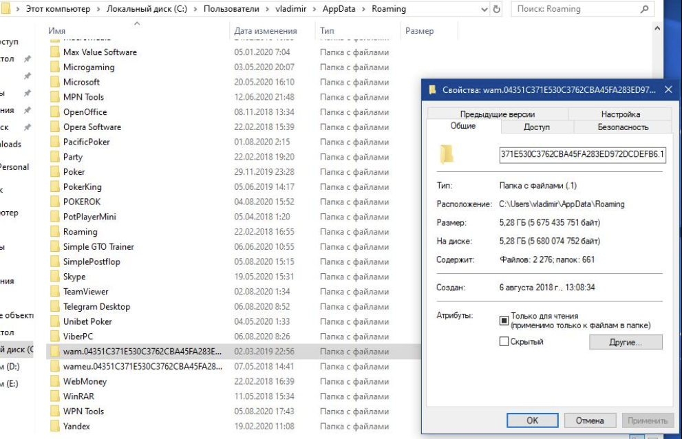The height and width of the screenshot is (439, 682).
Task: Click the search magnifier icon in Roaming search
Action: pyautogui.click(x=645, y=9)
